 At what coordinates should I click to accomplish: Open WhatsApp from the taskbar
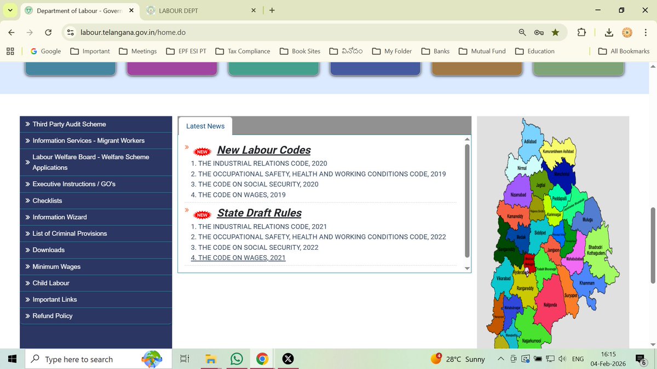point(237,359)
